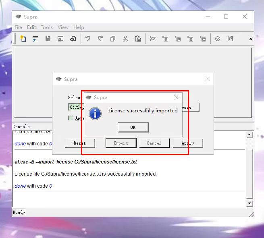Click the Redo arrow icon
The height and width of the screenshot is (238, 264).
pos(100,39)
